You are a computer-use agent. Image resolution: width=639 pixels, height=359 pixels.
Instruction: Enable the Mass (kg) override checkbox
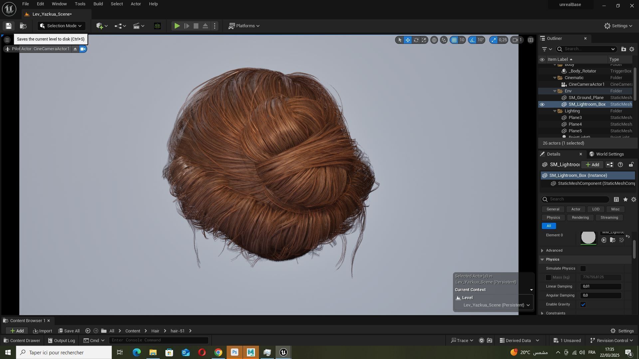[x=548, y=278]
